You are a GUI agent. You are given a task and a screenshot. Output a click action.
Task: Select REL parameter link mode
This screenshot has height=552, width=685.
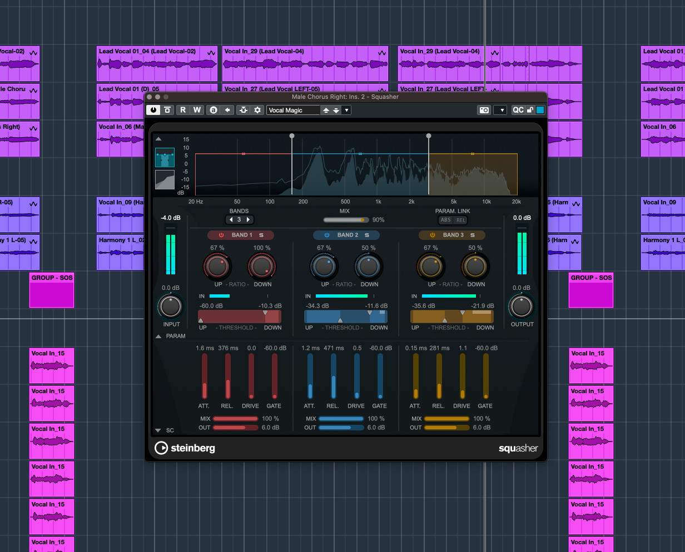(x=461, y=220)
